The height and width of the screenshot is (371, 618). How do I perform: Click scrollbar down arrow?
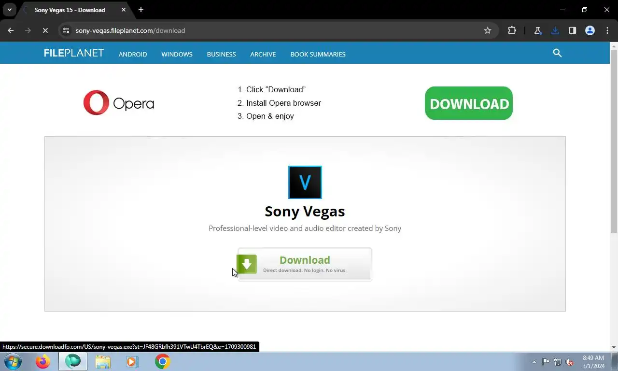[614, 347]
